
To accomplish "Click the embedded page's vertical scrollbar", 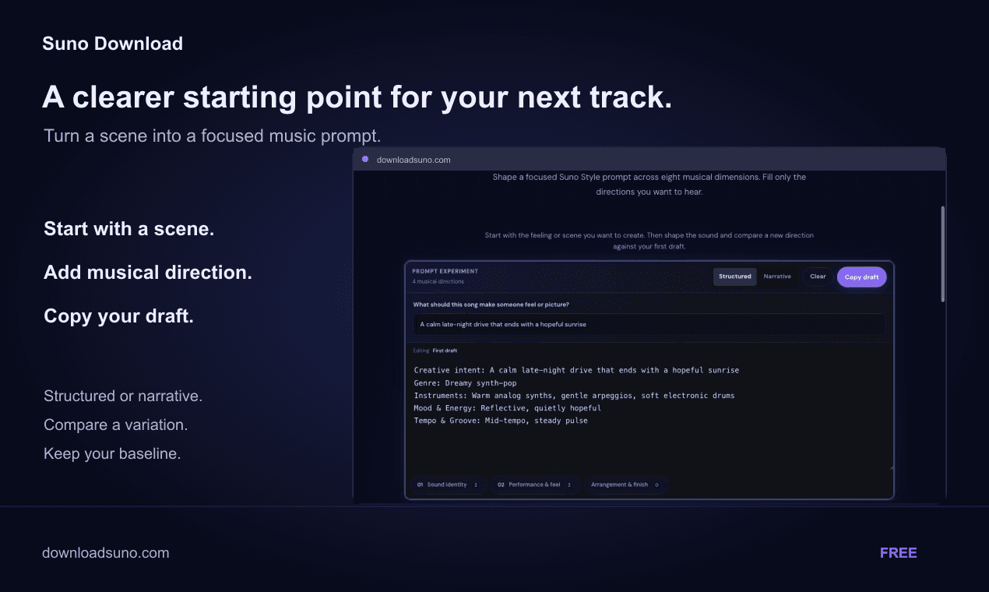I will [943, 253].
